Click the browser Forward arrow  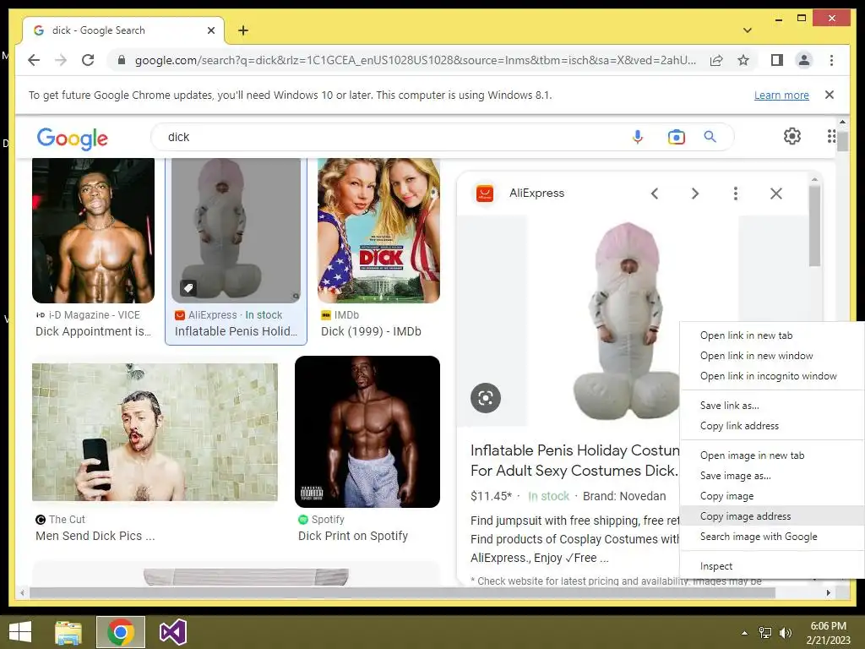click(x=61, y=60)
